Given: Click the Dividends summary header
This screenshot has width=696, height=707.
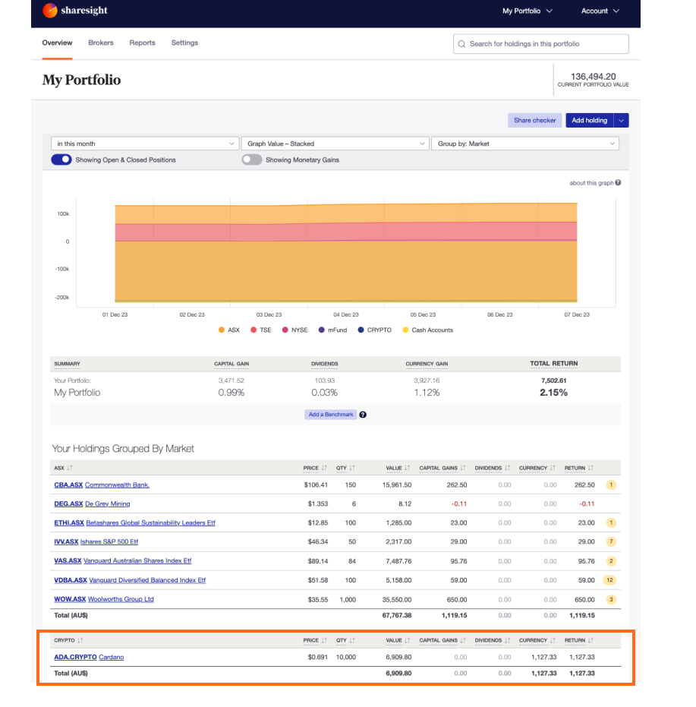Looking at the screenshot, I should click(x=325, y=364).
